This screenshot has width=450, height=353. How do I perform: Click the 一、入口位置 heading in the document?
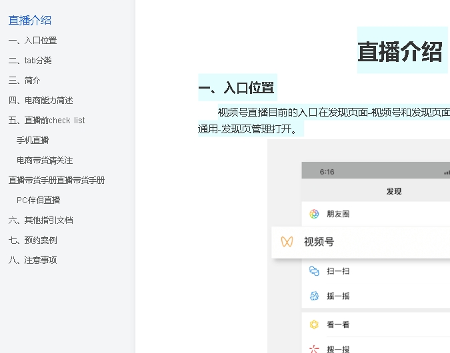(x=236, y=88)
